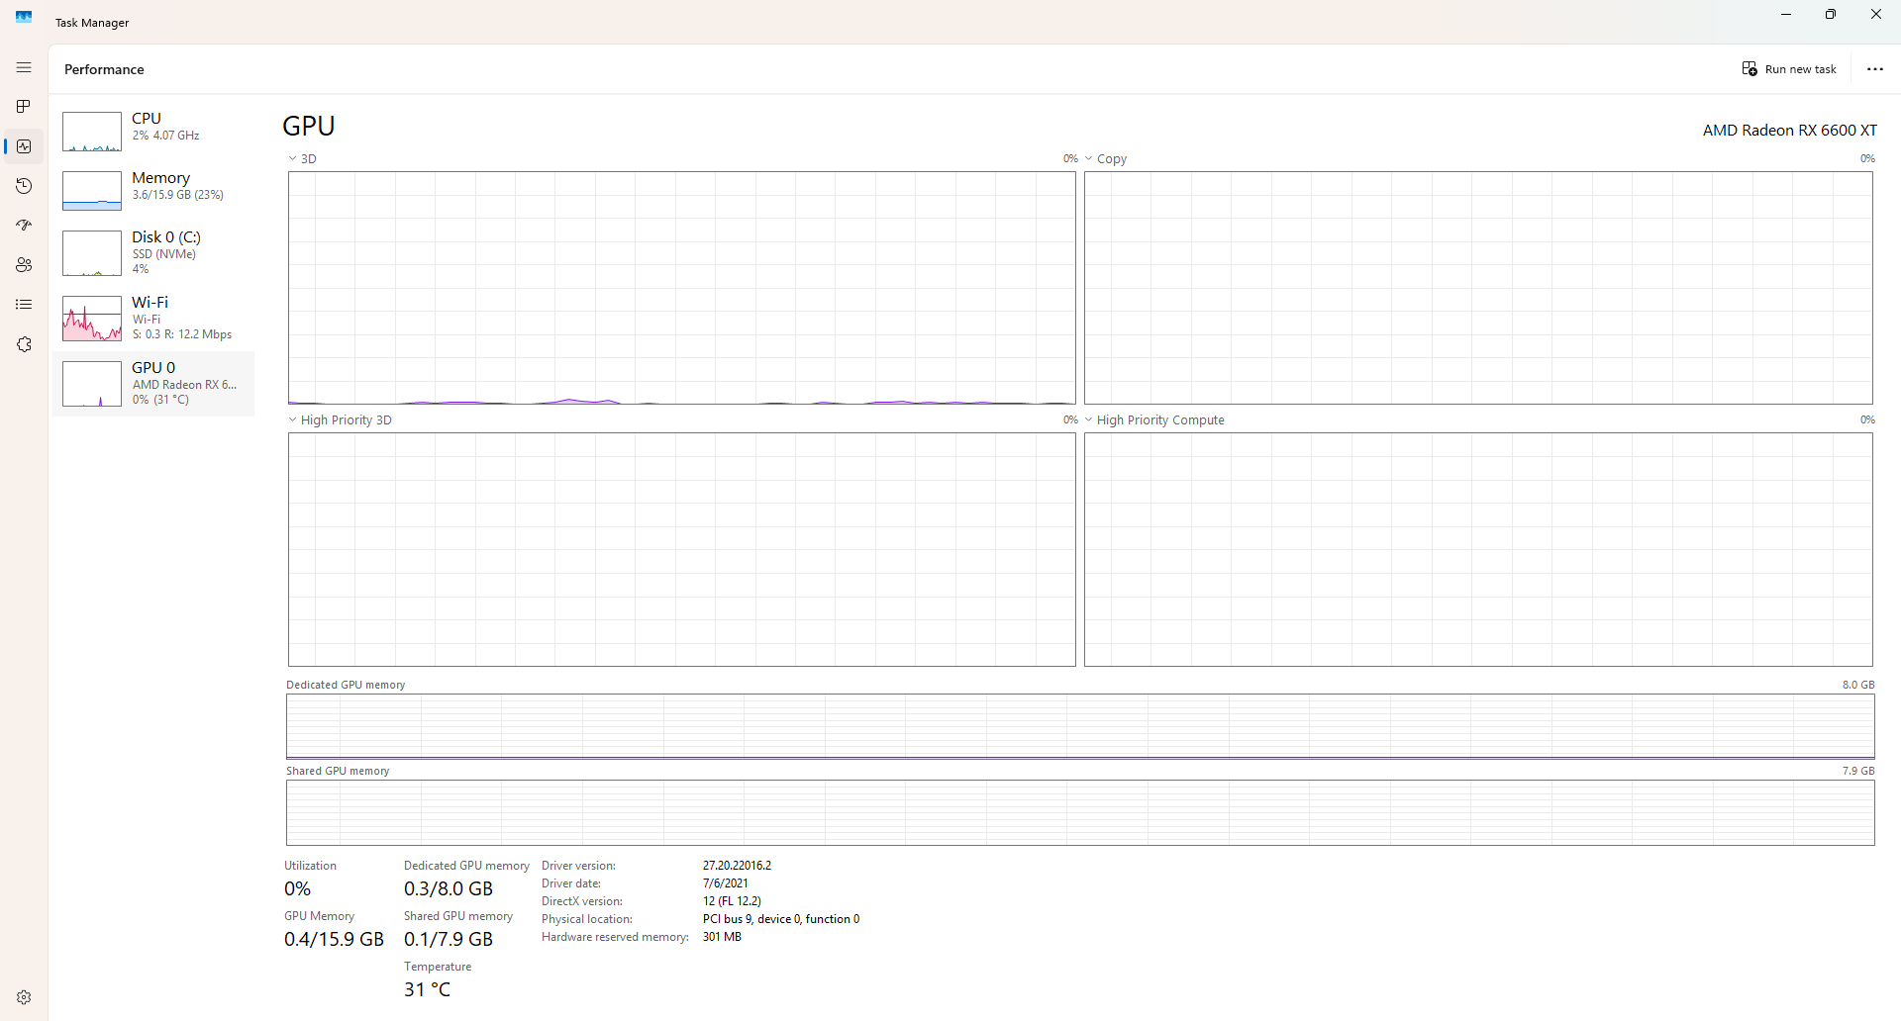Open the more options ellipsis menu
Screen dimensions: 1901x1021
click(1874, 69)
